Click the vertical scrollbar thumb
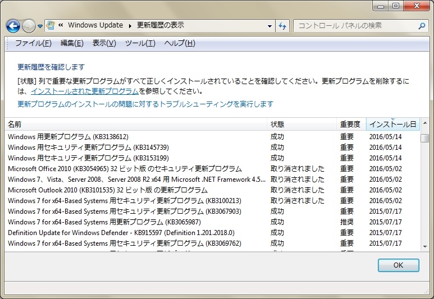Screen dimensions: 434x299 pyautogui.click(x=425, y=138)
